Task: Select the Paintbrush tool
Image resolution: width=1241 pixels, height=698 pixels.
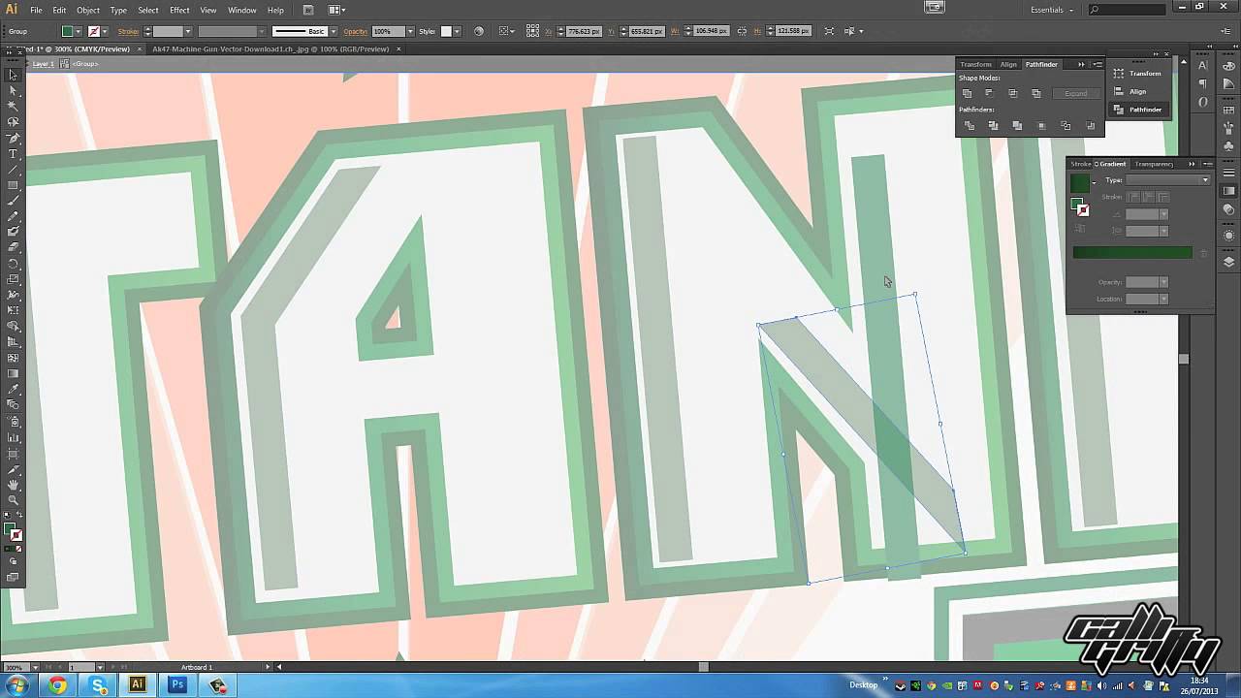Action: (x=14, y=201)
